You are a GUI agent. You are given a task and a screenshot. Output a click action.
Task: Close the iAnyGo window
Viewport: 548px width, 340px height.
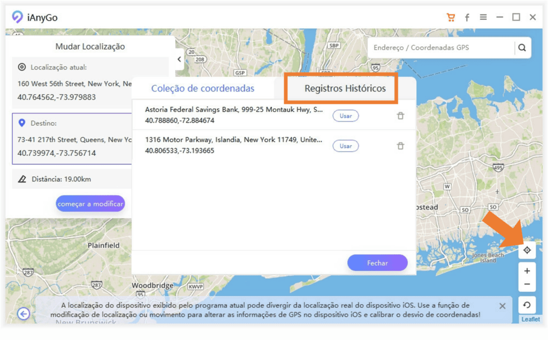click(532, 17)
